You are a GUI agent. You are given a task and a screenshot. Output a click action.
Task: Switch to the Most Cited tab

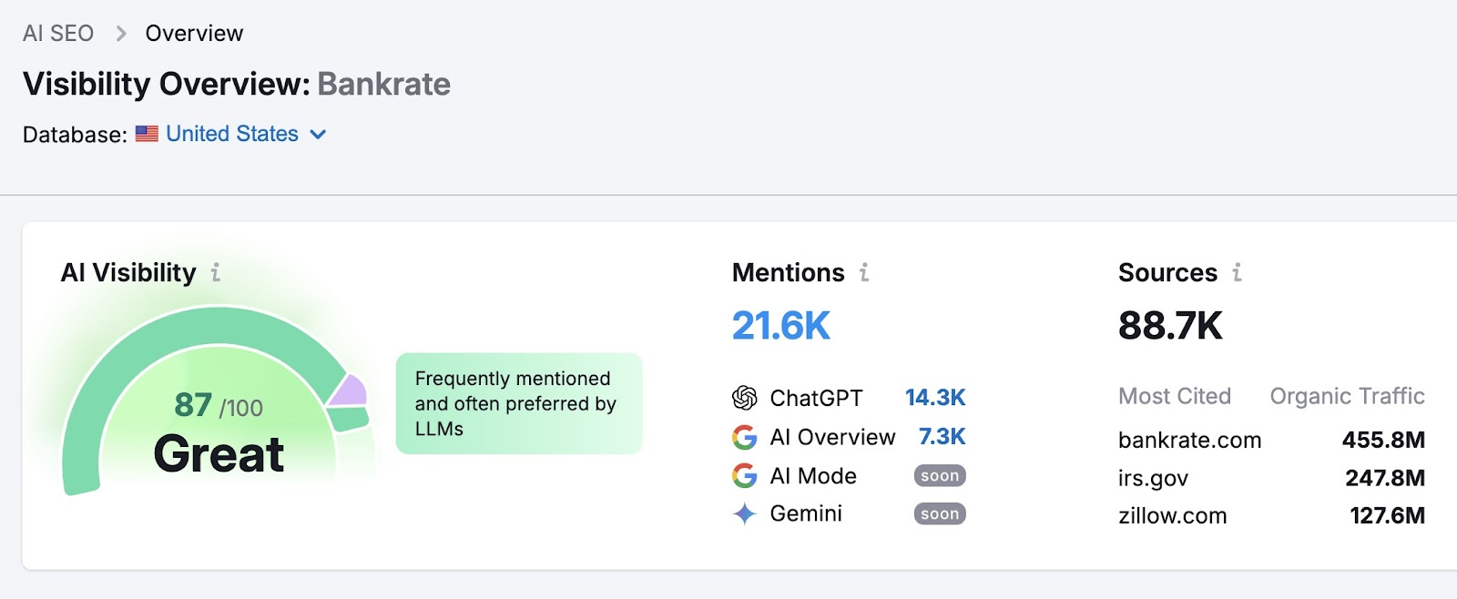tap(1174, 396)
